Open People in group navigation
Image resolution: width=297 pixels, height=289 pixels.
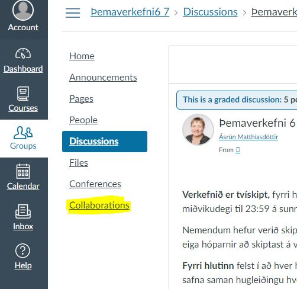click(83, 120)
